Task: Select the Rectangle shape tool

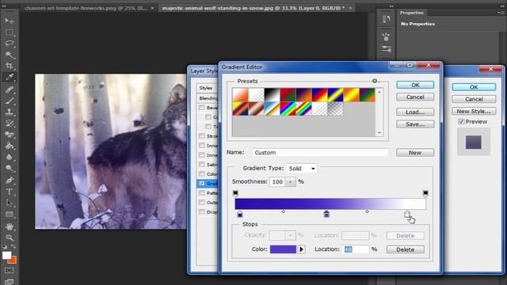Action: point(9,215)
